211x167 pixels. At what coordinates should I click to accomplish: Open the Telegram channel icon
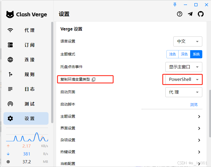[x=190, y=14]
